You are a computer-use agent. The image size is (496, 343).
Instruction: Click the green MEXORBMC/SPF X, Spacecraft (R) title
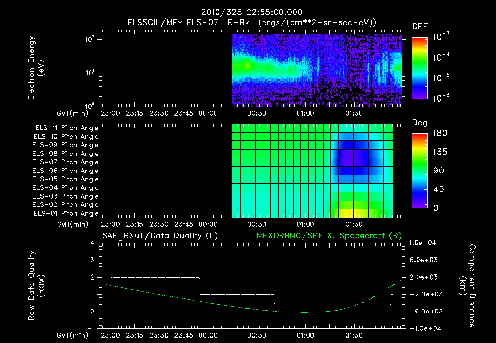tap(329, 236)
